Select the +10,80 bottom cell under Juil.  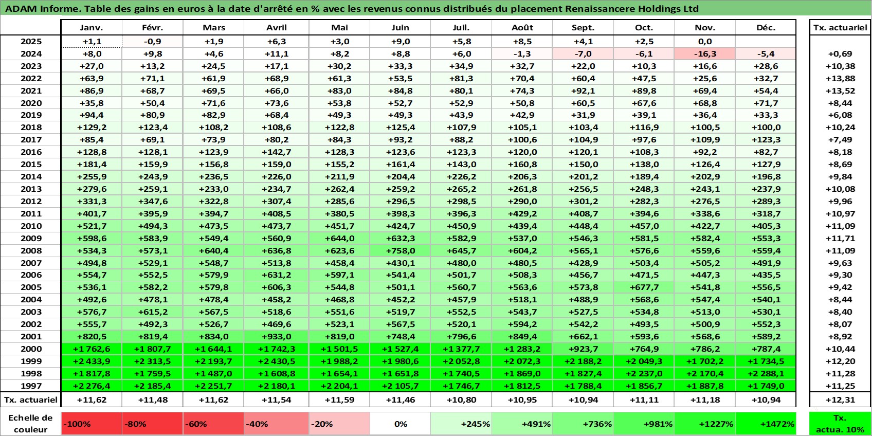pyautogui.click(x=461, y=399)
